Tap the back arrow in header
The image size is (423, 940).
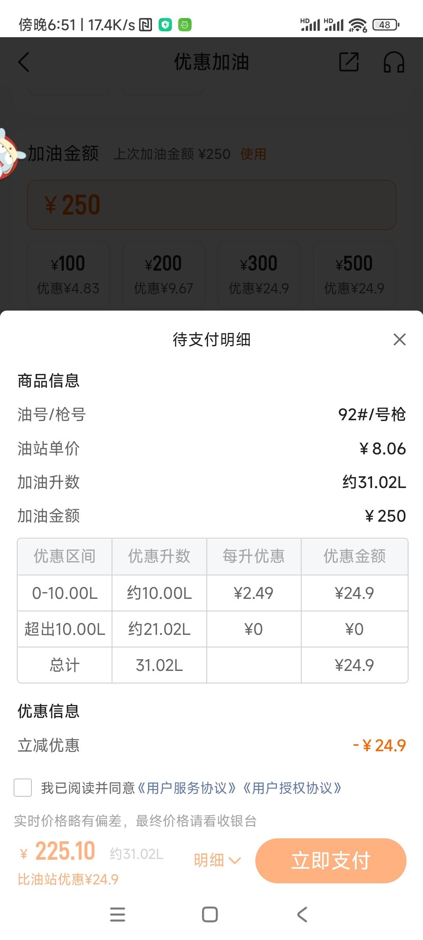(24, 62)
